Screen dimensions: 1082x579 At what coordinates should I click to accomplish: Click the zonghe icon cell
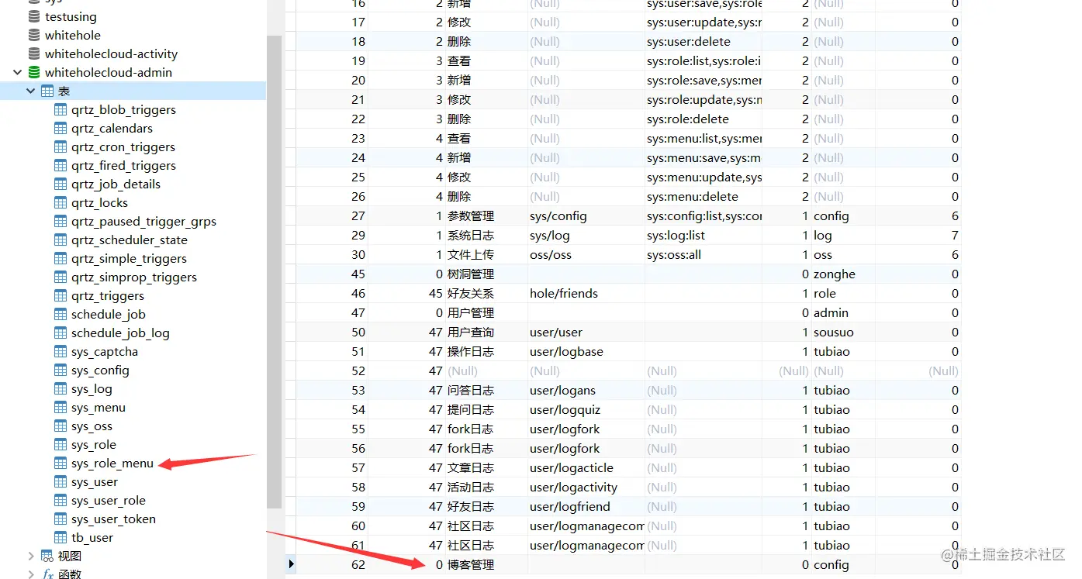point(835,274)
